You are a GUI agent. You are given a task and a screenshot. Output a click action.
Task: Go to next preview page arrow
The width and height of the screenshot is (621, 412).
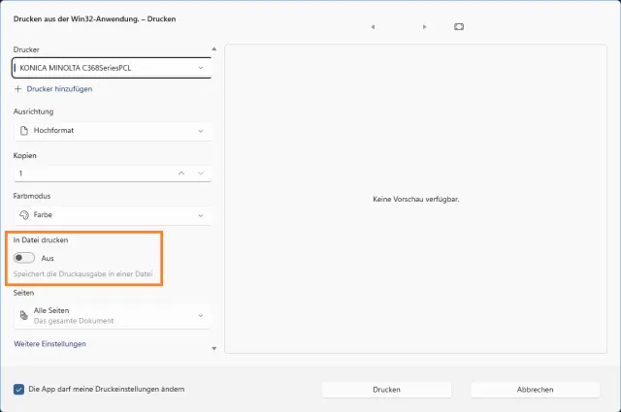pos(425,27)
